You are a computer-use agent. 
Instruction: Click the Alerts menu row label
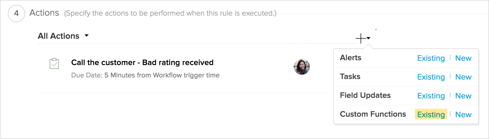pyautogui.click(x=351, y=58)
